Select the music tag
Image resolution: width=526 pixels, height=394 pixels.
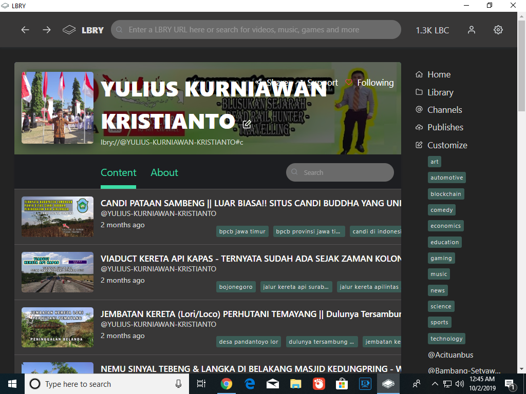[x=439, y=274]
